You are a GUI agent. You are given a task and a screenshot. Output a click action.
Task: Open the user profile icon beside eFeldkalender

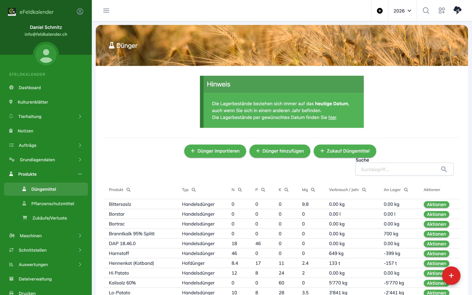(80, 12)
